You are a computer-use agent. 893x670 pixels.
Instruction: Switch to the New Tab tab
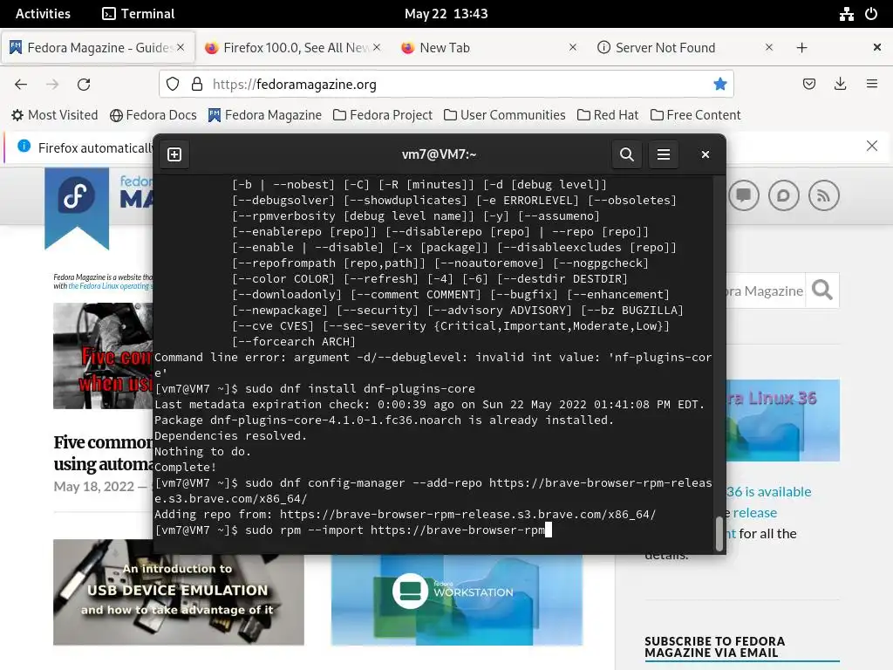(x=488, y=48)
